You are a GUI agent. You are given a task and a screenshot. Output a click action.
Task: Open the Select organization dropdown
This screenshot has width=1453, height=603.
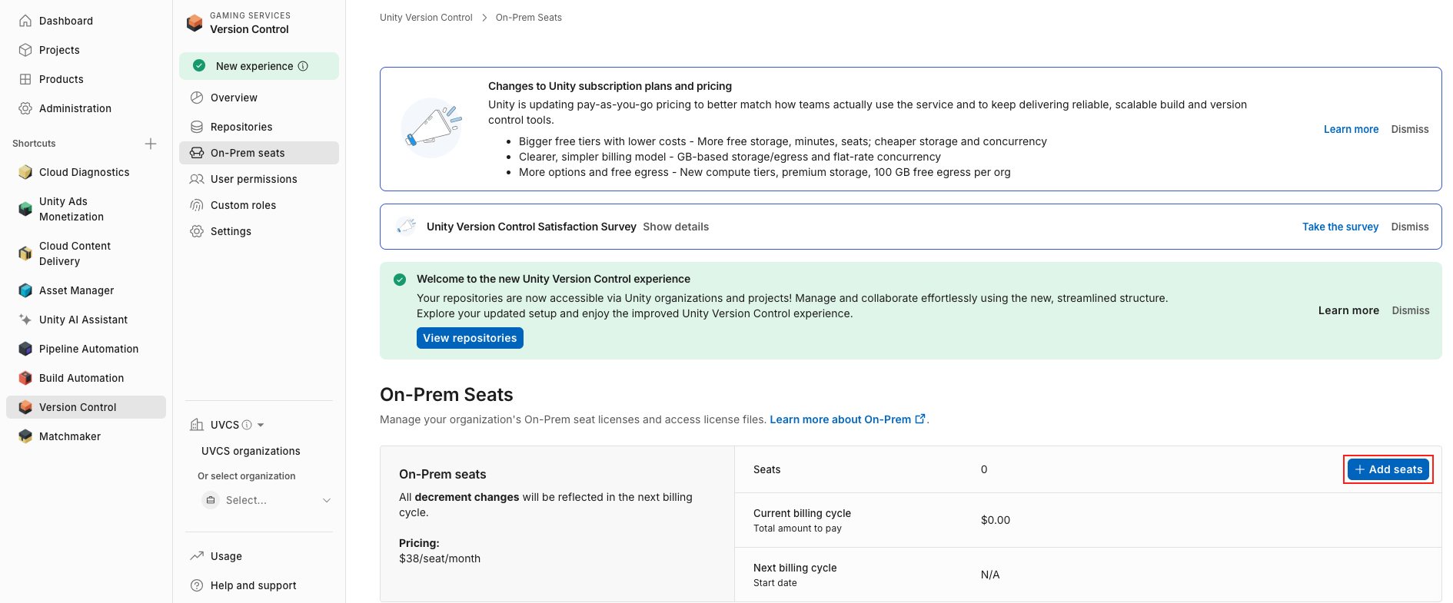tap(266, 500)
